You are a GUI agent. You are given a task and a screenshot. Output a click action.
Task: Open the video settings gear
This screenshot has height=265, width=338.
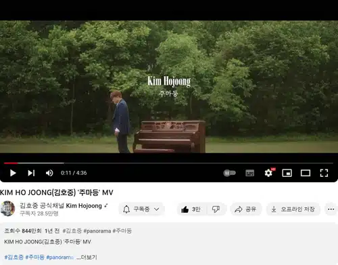268,173
